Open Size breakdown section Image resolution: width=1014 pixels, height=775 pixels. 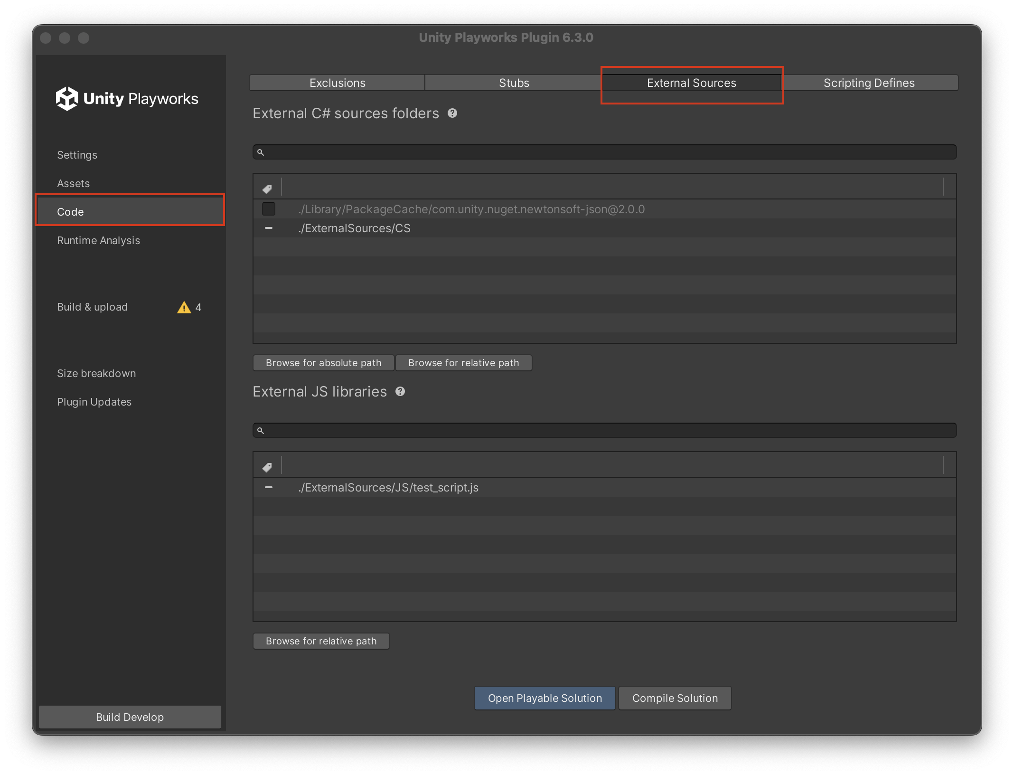[96, 373]
